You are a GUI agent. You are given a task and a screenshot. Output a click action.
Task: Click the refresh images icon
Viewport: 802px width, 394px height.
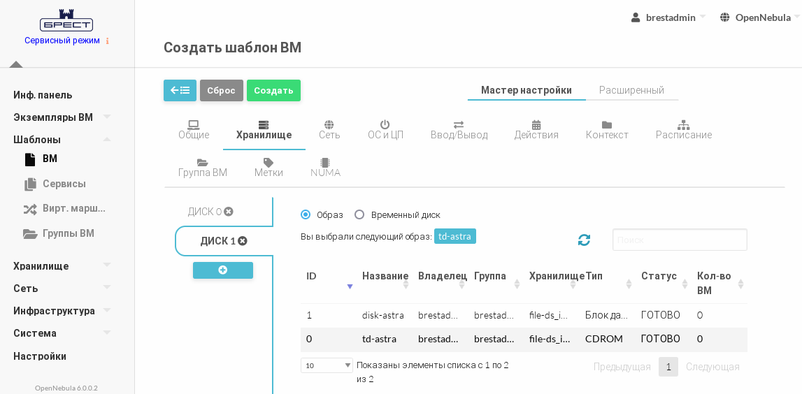point(584,240)
